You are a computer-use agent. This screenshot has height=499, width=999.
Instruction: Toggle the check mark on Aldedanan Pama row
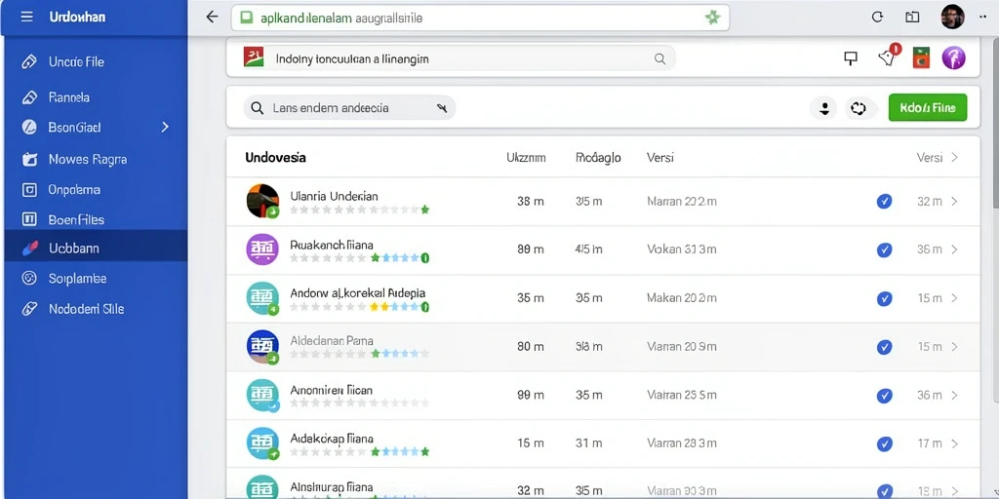(884, 347)
